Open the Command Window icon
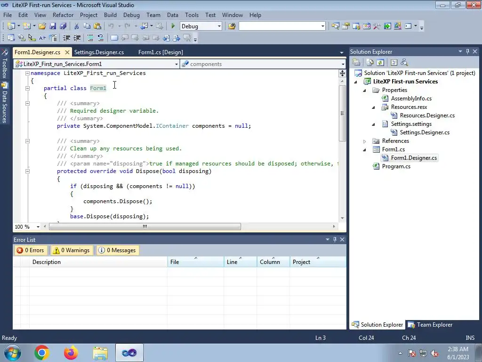This screenshot has width=482, height=362. click(x=408, y=26)
